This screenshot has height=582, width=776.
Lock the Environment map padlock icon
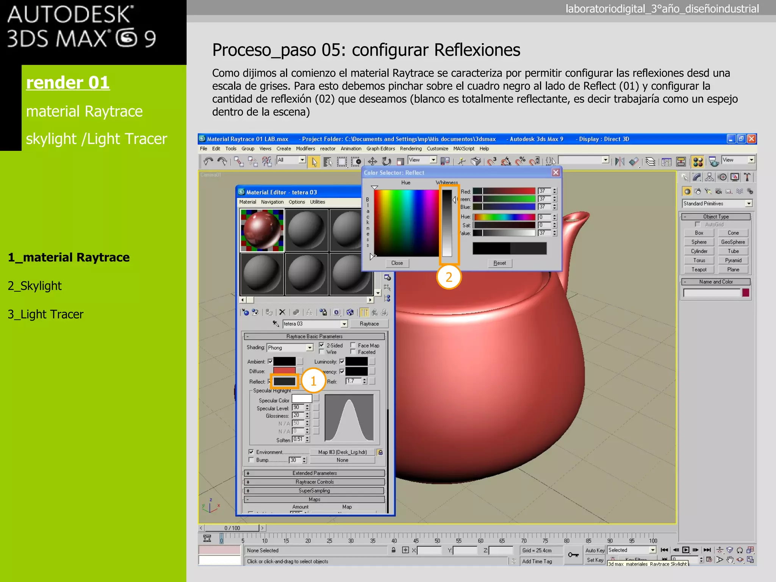tap(380, 452)
